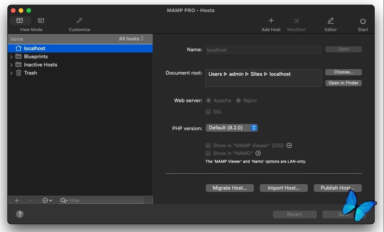Screen dimensions: 384x232
Task: Select Inactive Hosts row
Action: 80,65
